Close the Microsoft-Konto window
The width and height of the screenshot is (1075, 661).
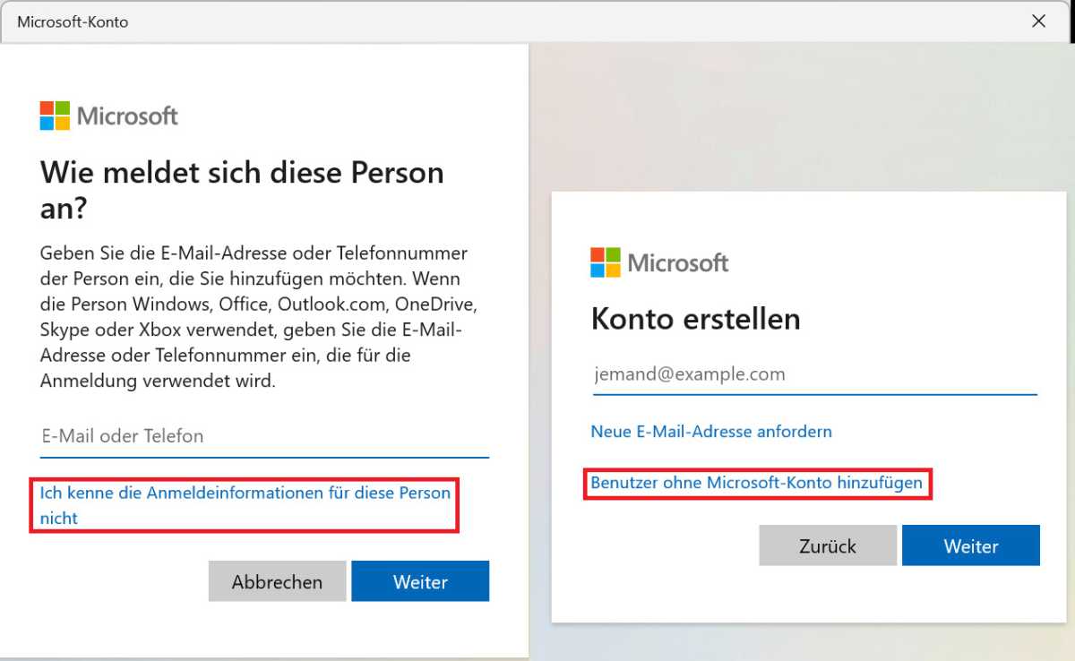(x=1039, y=21)
